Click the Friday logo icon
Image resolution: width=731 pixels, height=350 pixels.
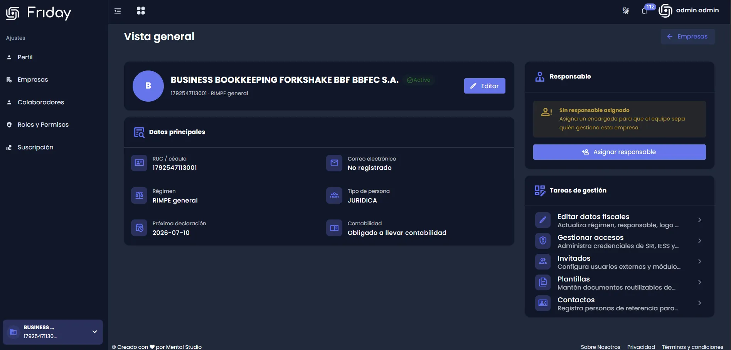coord(13,13)
